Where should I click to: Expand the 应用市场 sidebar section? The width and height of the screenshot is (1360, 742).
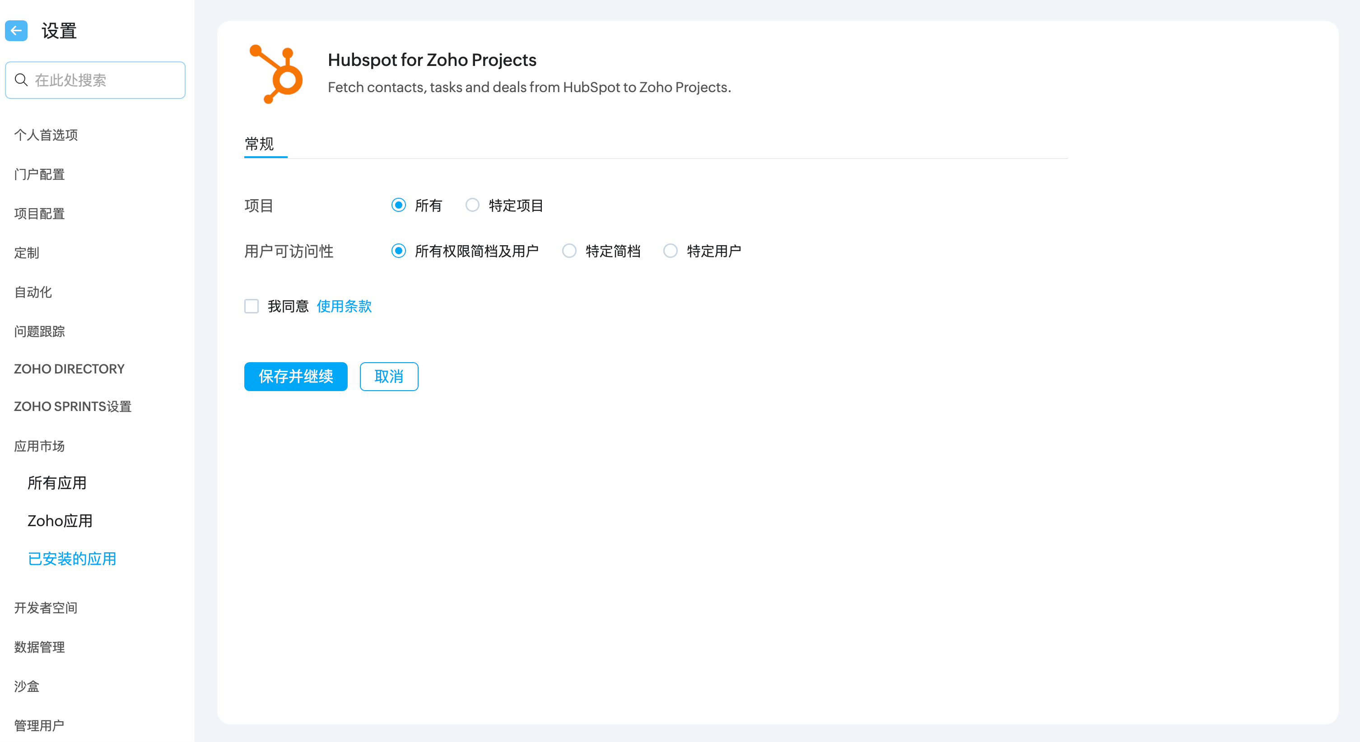point(40,446)
